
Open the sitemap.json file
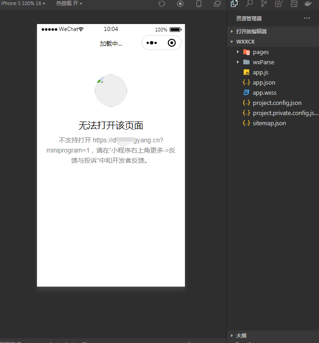point(273,123)
